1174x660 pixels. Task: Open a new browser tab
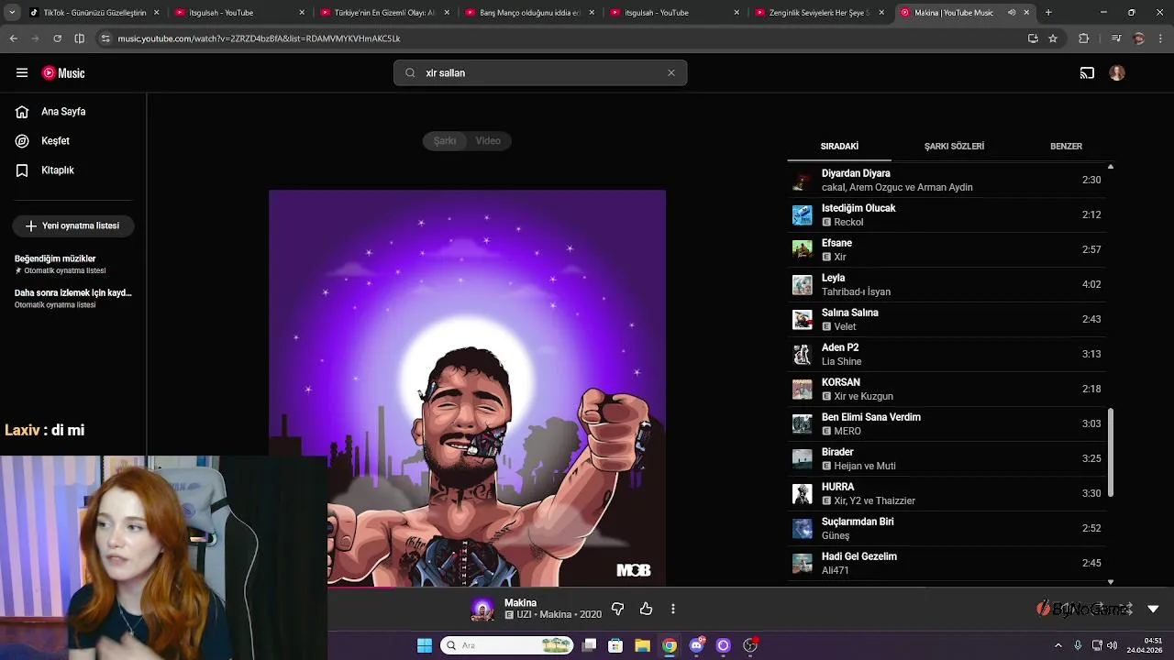pyautogui.click(x=1048, y=13)
